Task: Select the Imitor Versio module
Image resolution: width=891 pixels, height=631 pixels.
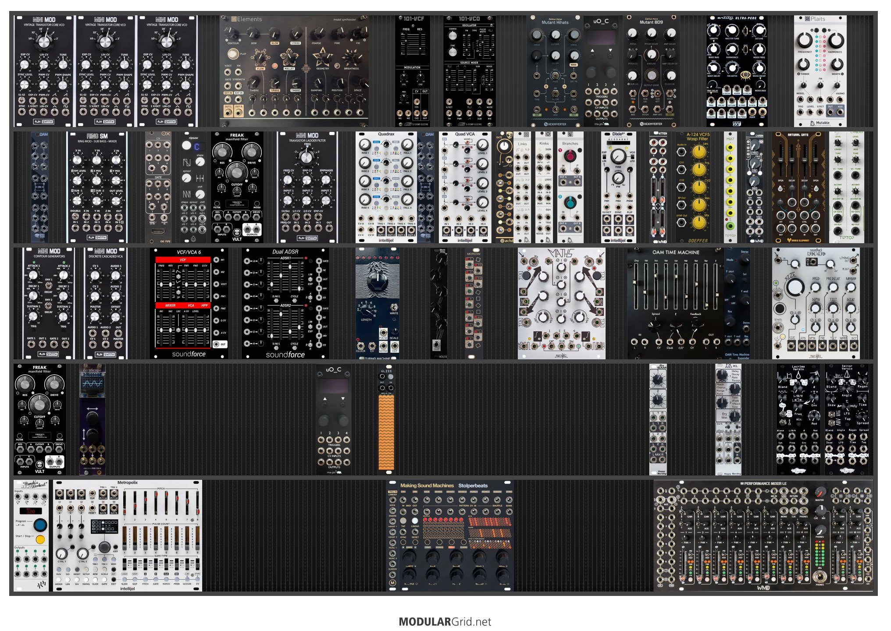Action: [847, 419]
